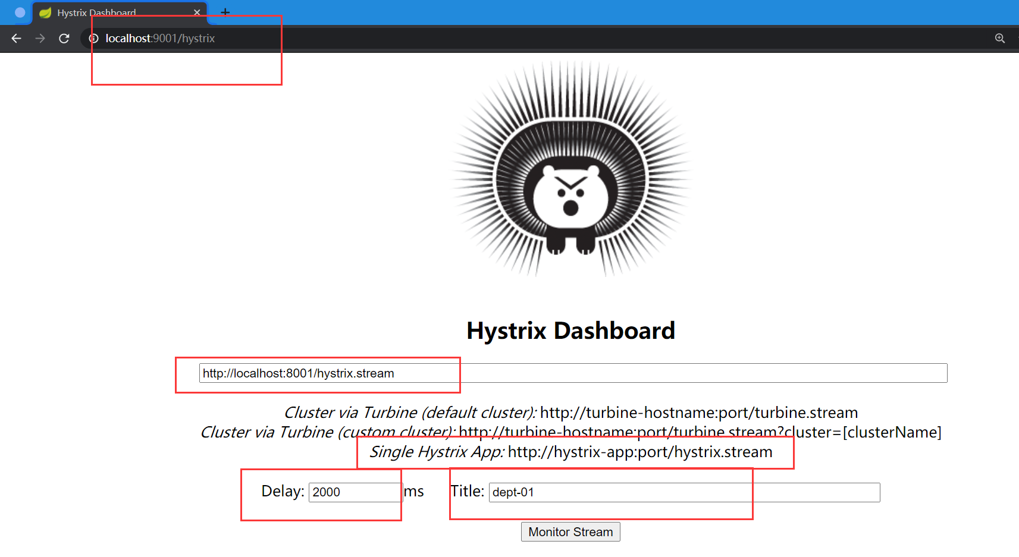1019x557 pixels.
Task: Click the Delay input with 2000
Action: click(x=355, y=492)
